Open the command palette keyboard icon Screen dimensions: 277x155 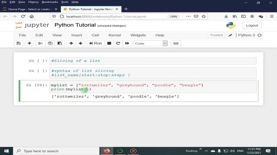pos(176,43)
